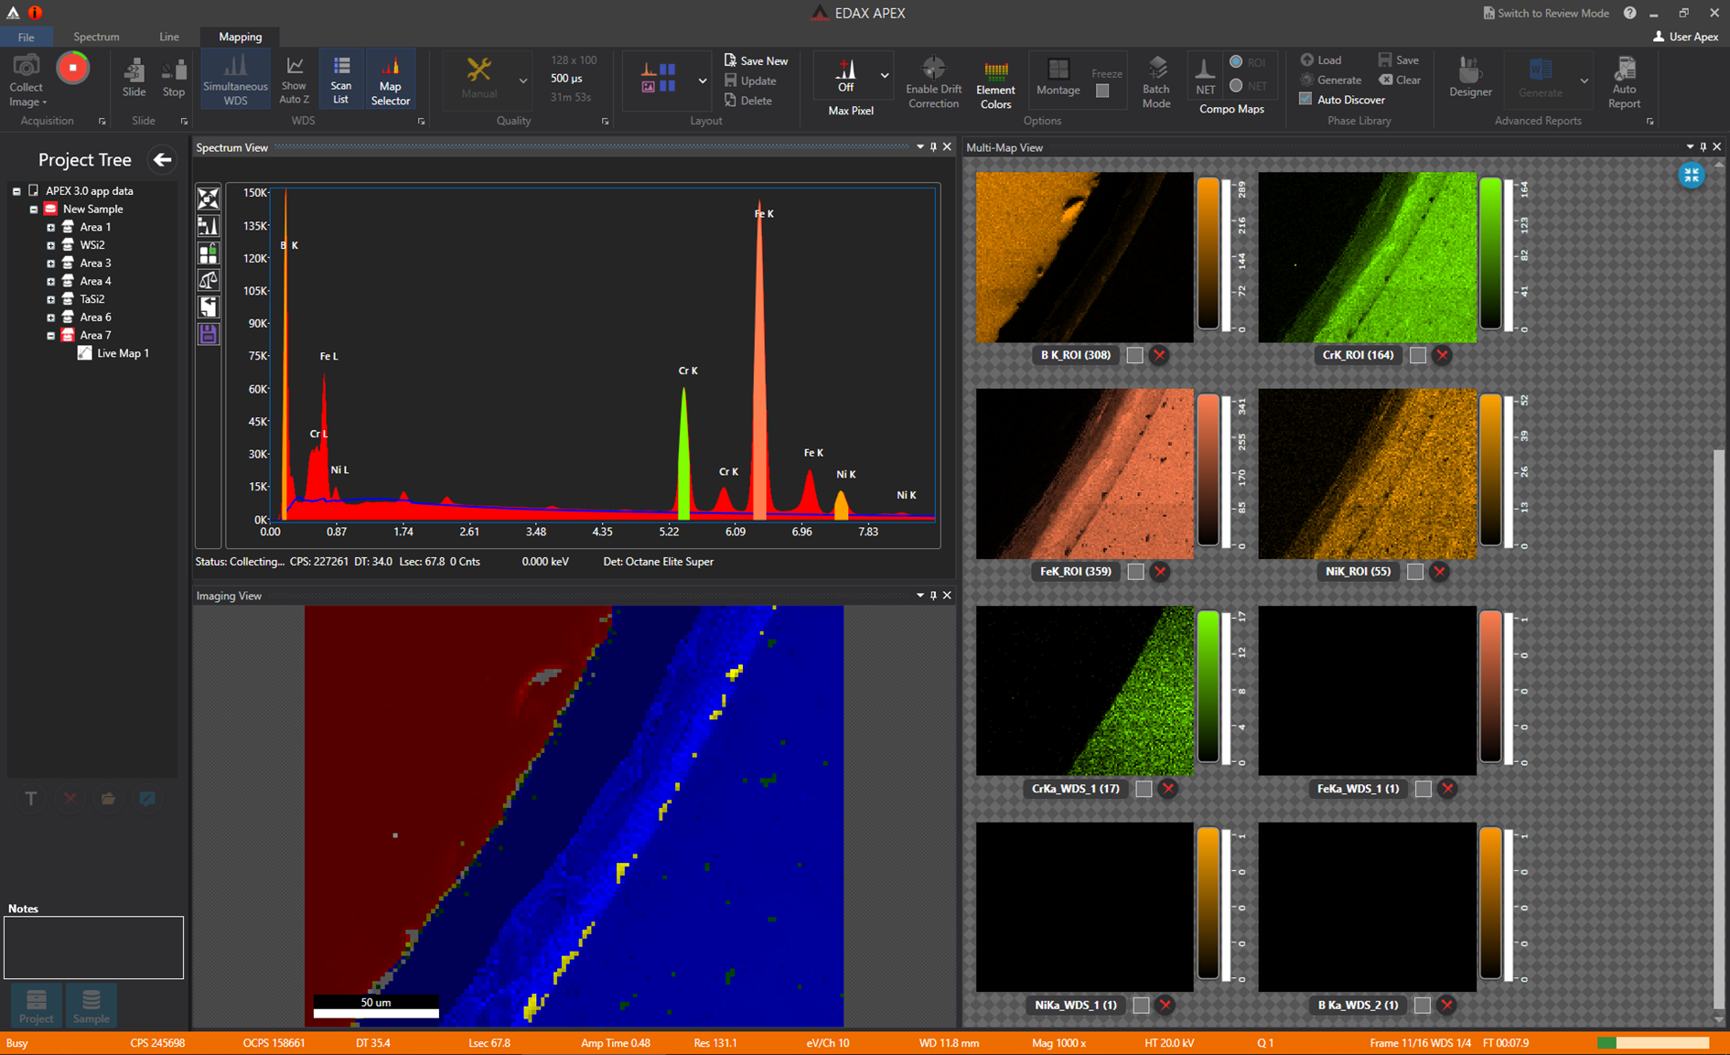The width and height of the screenshot is (1730, 1055).
Task: Type a note in the Notes field
Action: coord(92,947)
